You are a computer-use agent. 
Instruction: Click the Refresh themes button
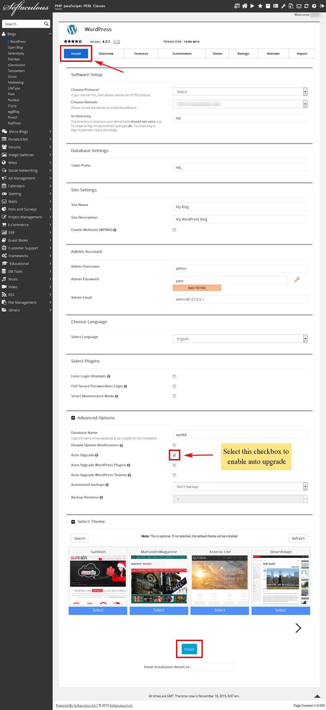coord(298,538)
